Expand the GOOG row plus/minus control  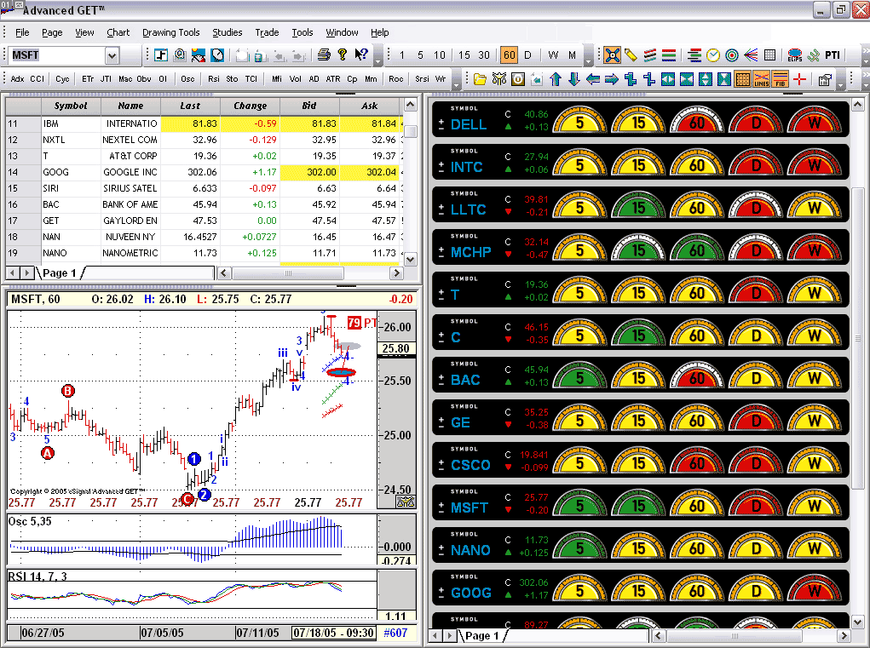(x=441, y=593)
